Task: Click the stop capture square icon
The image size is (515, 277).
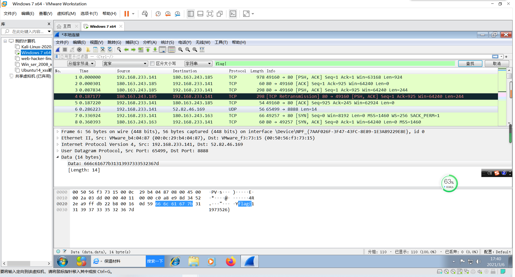Action: pos(65,50)
